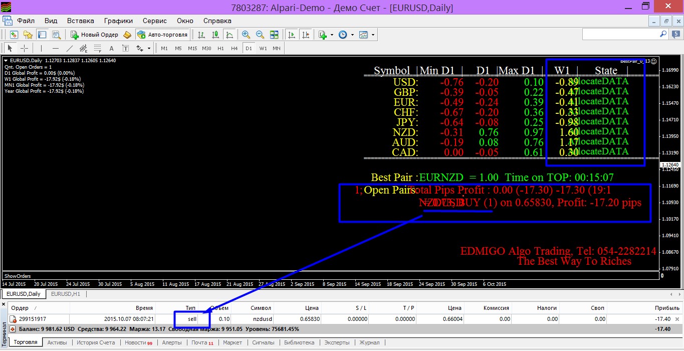Select the text label tool
The width and height of the screenshot is (684, 351).
coord(125,48)
